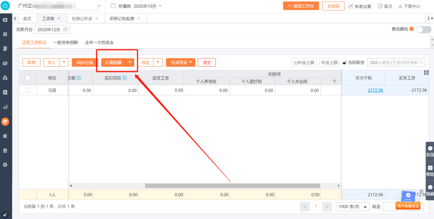Open the 计算税额 dropdown arrow
The image size is (434, 219).
(x=130, y=62)
